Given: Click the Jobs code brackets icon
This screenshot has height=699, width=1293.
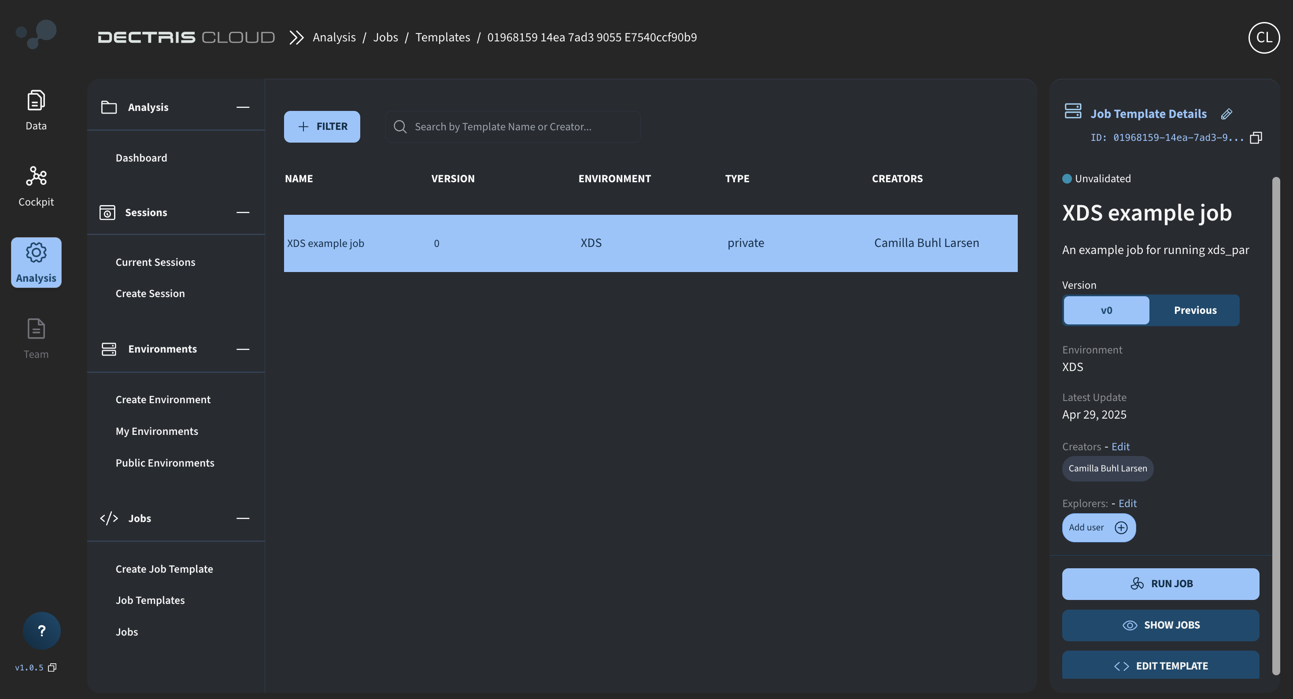Looking at the screenshot, I should click(109, 519).
